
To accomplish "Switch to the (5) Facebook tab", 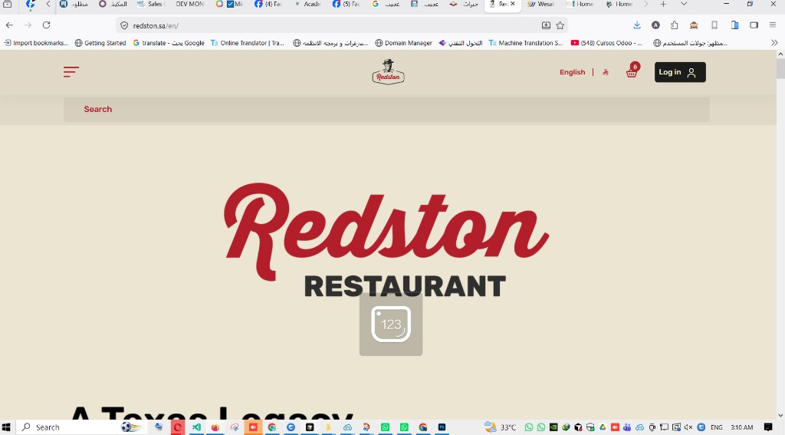I will coord(347,4).
